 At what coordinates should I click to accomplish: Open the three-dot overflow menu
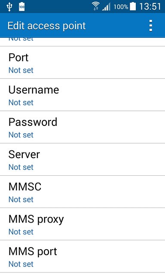(x=151, y=26)
